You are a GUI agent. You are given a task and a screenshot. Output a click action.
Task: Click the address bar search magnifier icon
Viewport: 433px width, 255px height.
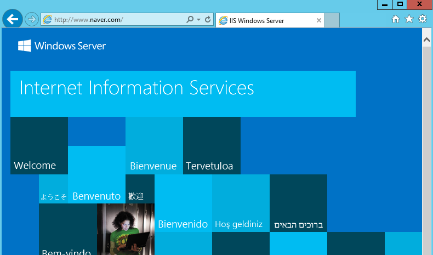[x=190, y=19]
